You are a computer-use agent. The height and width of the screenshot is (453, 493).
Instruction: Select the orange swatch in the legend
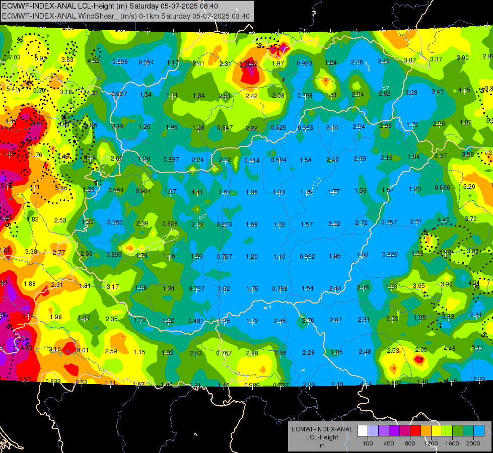tap(426, 430)
